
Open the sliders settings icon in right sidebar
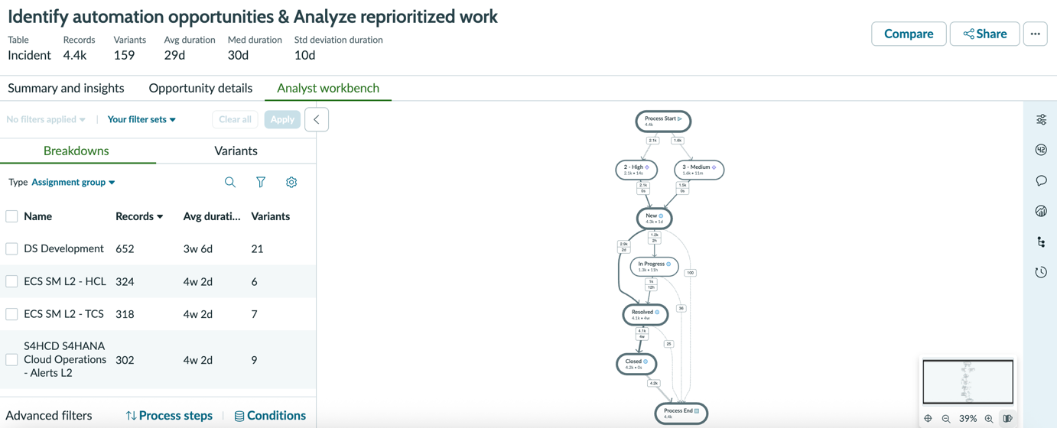point(1041,120)
